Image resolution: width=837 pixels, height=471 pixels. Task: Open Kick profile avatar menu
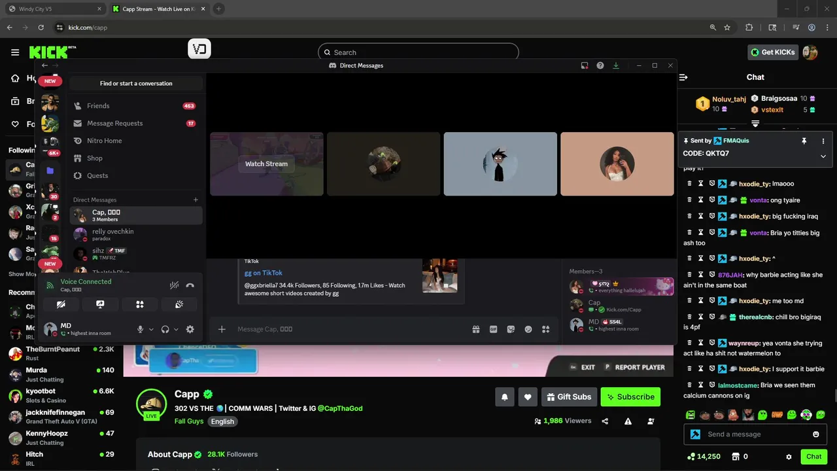[810, 52]
